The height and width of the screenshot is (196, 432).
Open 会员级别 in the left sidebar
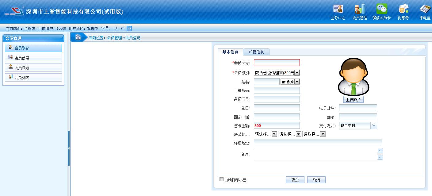(x=33, y=68)
